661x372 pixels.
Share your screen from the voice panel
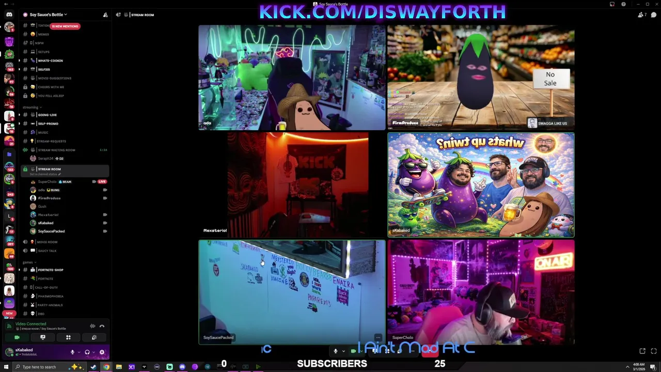[x=43, y=337]
